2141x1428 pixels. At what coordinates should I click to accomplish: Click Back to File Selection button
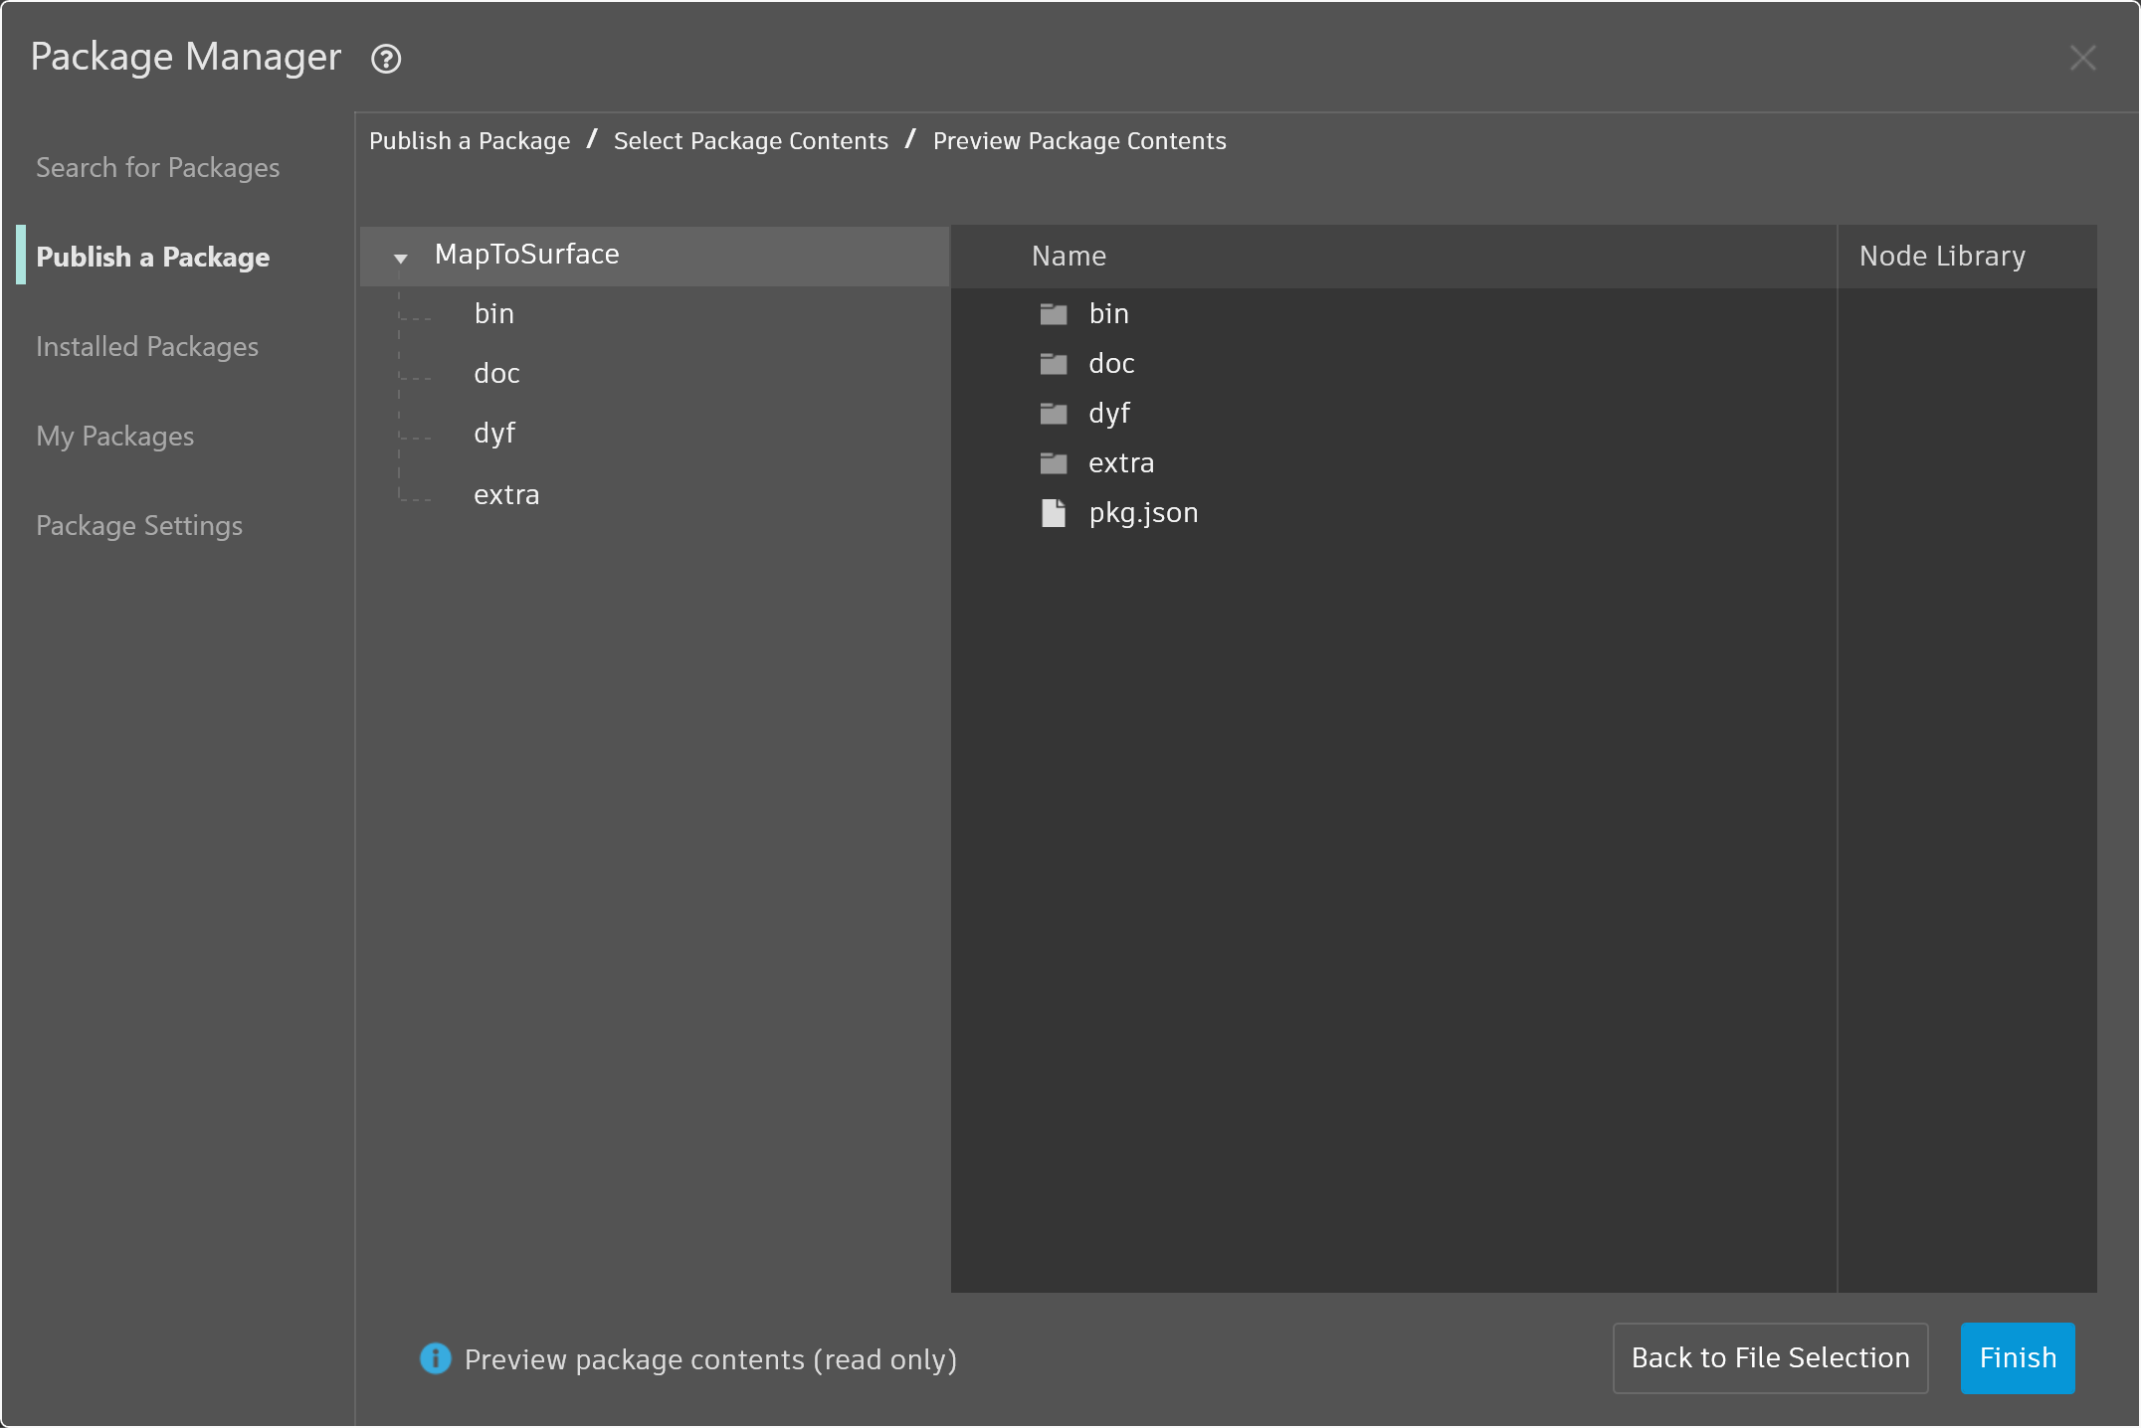tap(1770, 1357)
